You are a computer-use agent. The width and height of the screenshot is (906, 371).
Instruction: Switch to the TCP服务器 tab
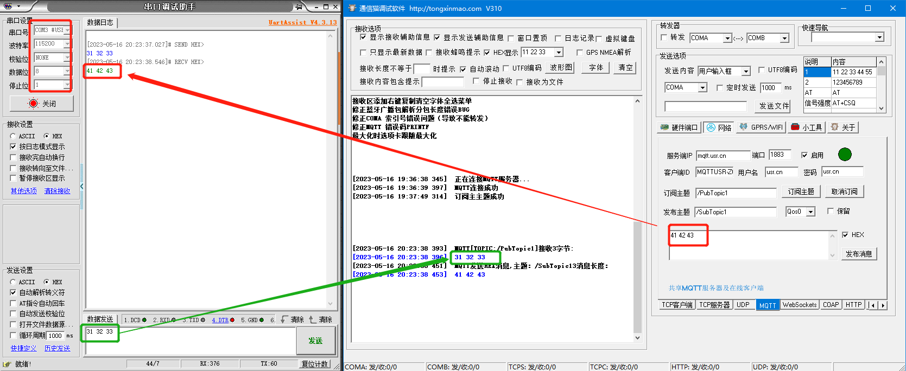point(714,305)
